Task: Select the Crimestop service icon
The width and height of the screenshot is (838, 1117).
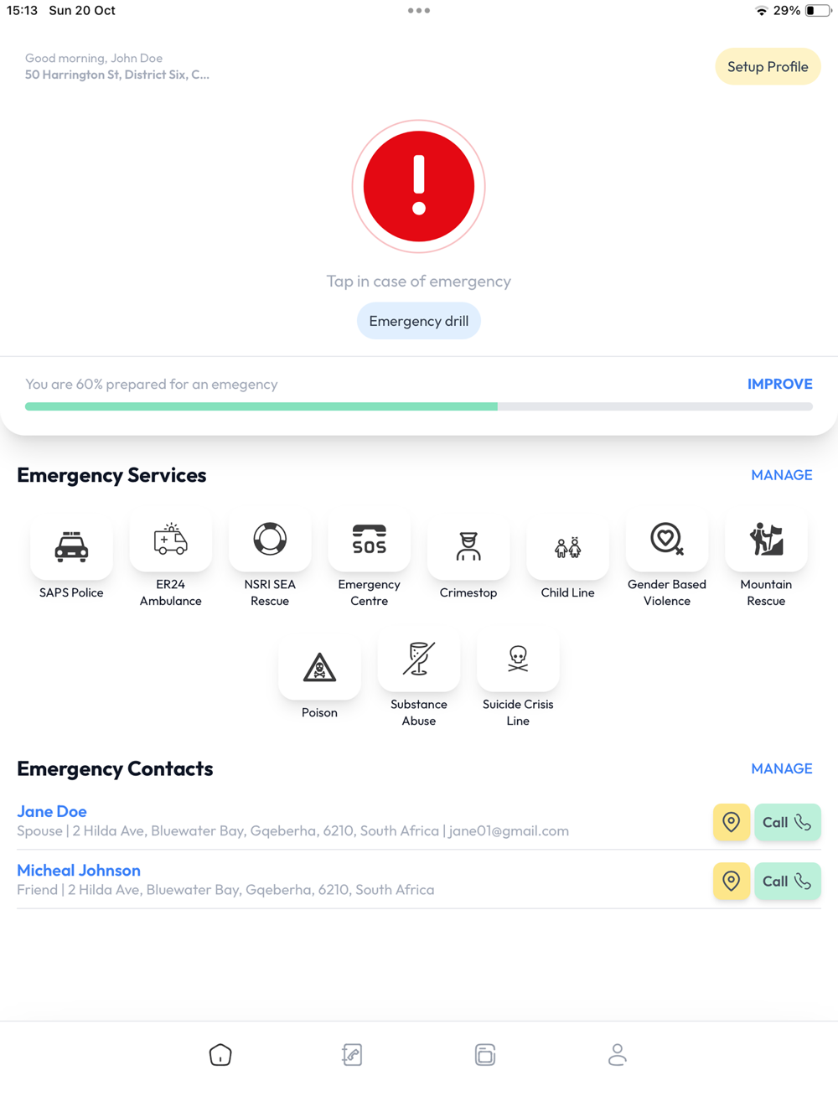Action: pos(468,547)
